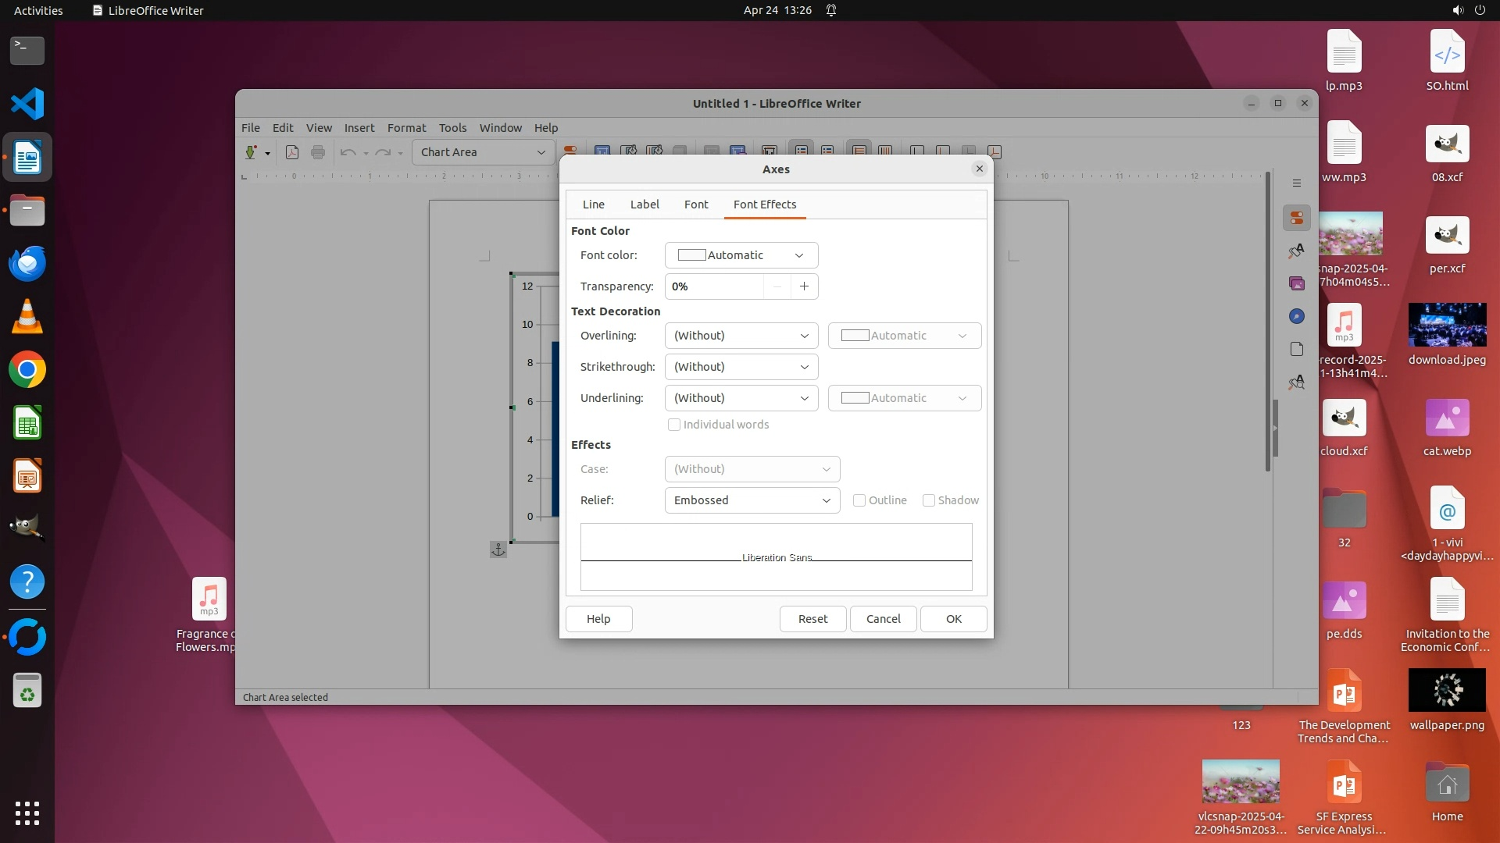The width and height of the screenshot is (1500, 843).
Task: Launch LibreOffice Calc from the dock
Action: pyautogui.click(x=27, y=423)
